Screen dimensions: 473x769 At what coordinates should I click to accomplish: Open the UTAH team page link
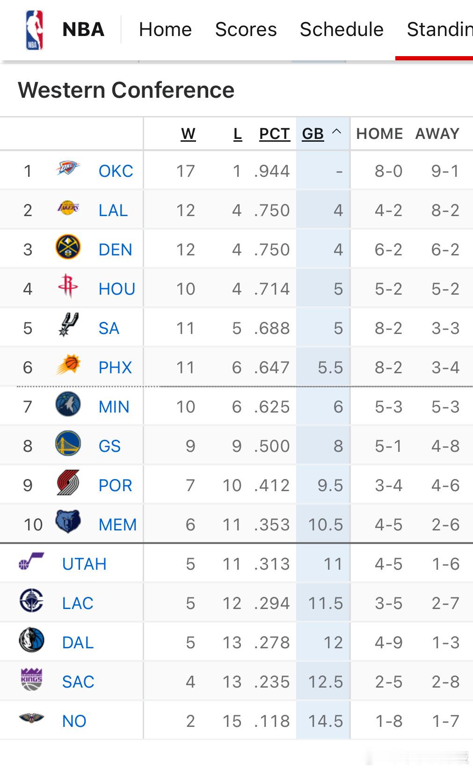pos(84,564)
